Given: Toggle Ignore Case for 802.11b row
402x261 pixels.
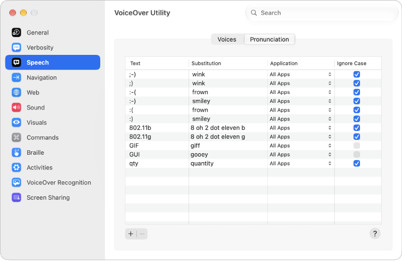Looking at the screenshot, I should point(357,128).
